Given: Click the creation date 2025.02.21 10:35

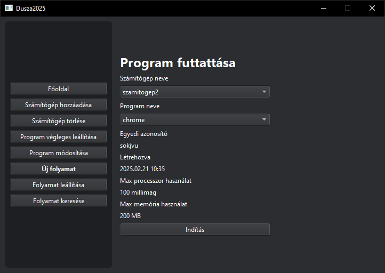Looking at the screenshot, I should click(x=142, y=168).
